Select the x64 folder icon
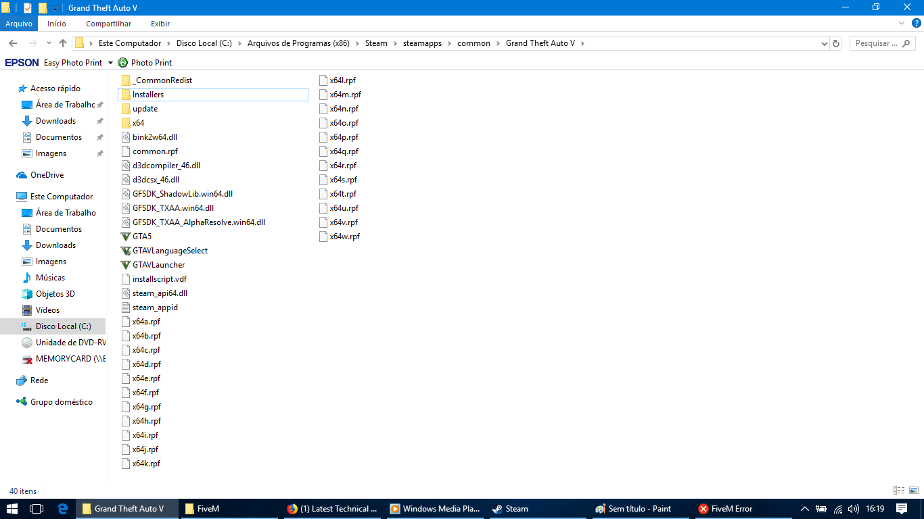This screenshot has width=924, height=519. [x=126, y=123]
